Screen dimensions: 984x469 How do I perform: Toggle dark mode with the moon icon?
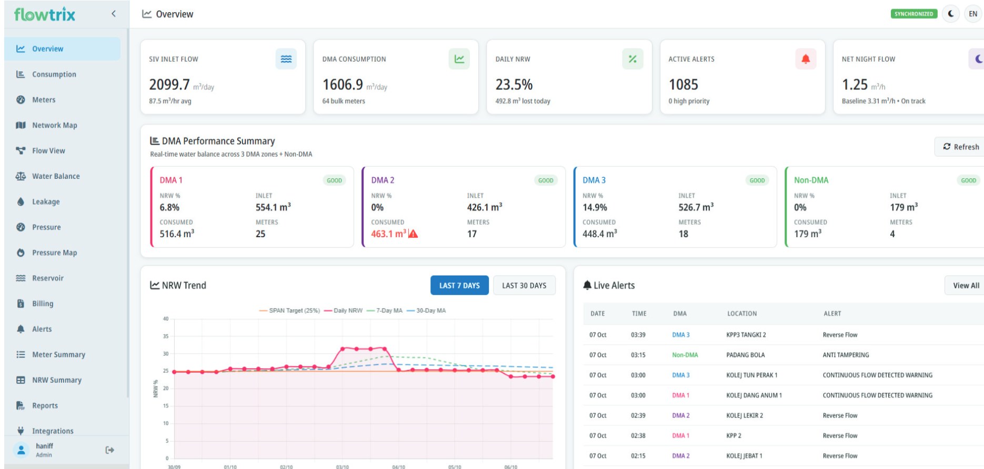pyautogui.click(x=950, y=14)
